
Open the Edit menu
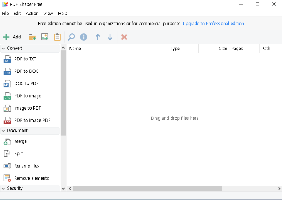click(x=17, y=14)
